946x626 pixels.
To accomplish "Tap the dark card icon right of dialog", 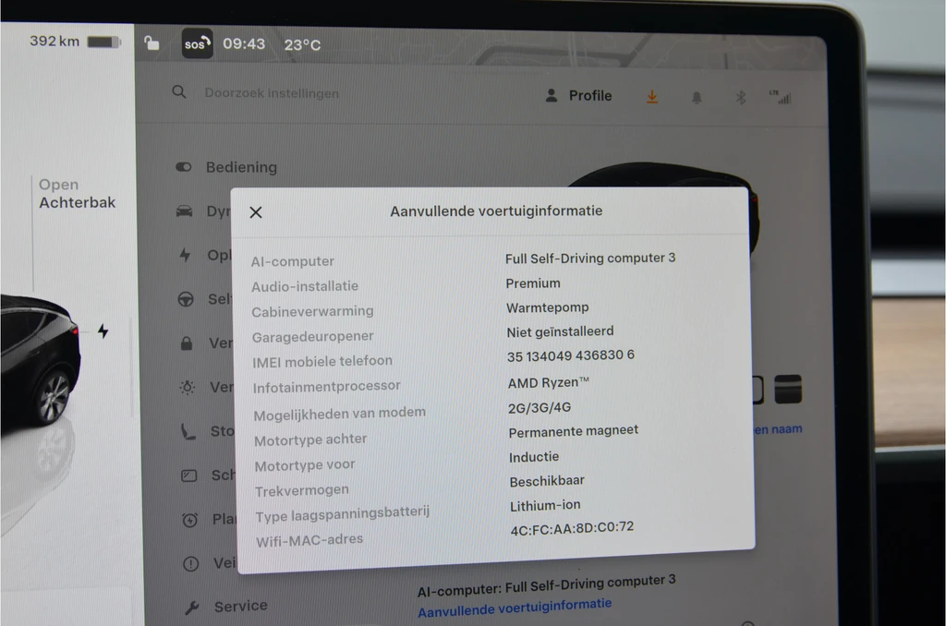I will coord(788,389).
